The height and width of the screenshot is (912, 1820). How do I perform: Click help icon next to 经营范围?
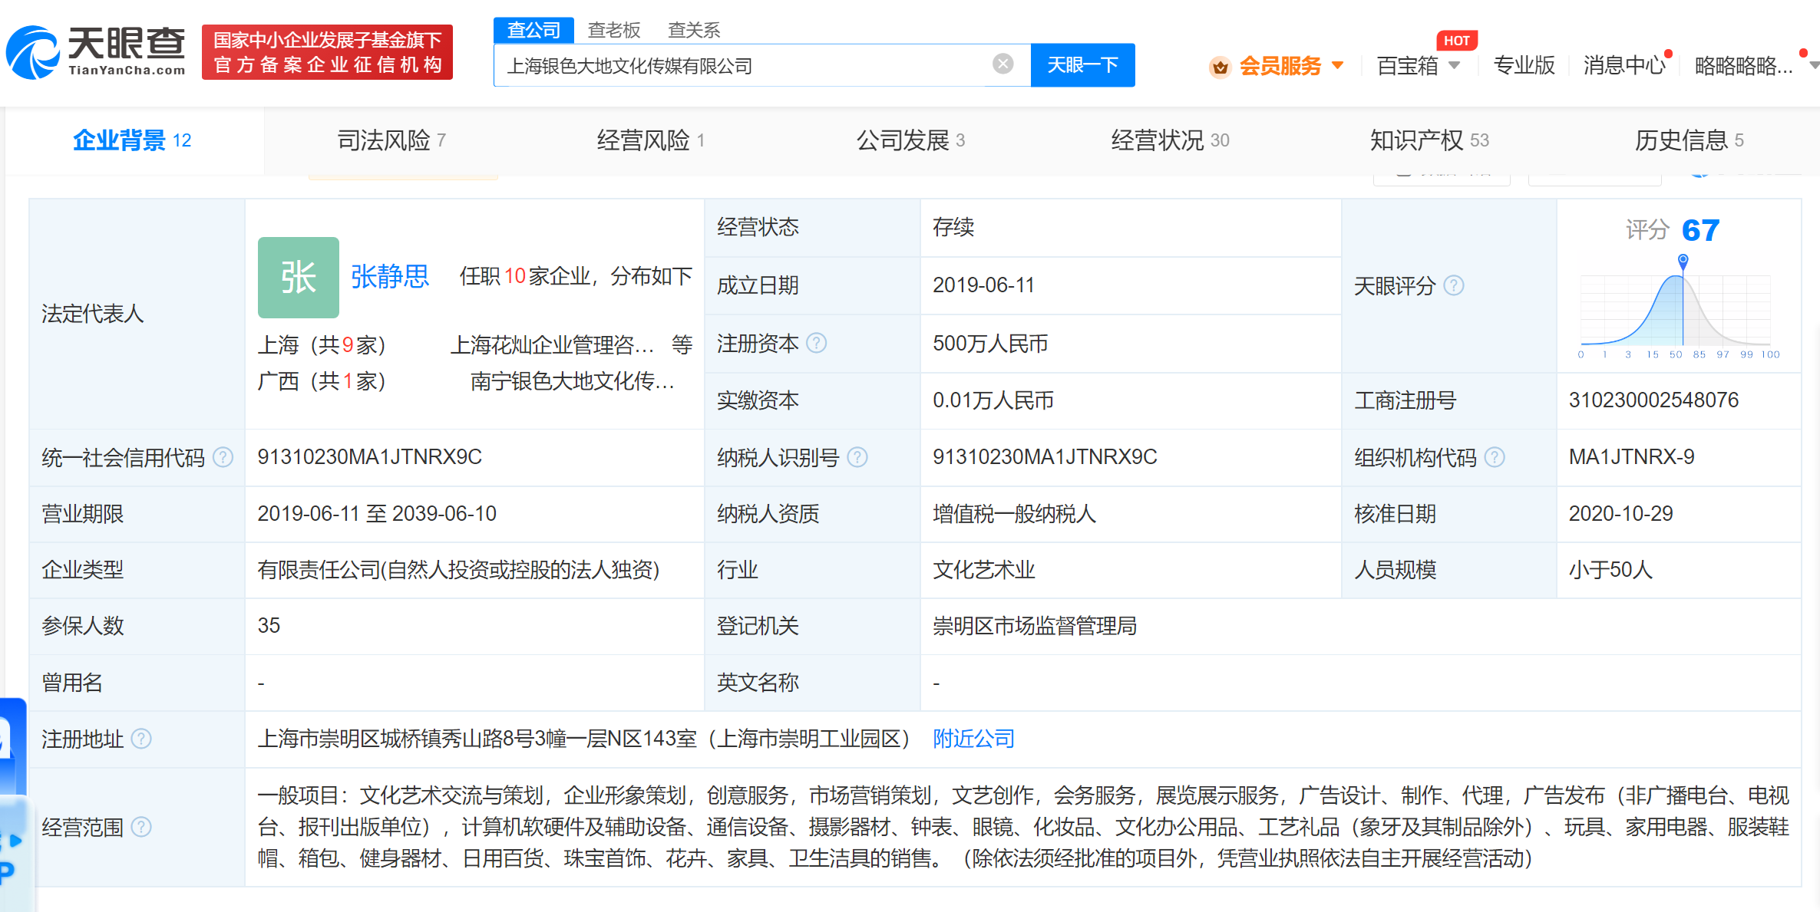pos(141,827)
